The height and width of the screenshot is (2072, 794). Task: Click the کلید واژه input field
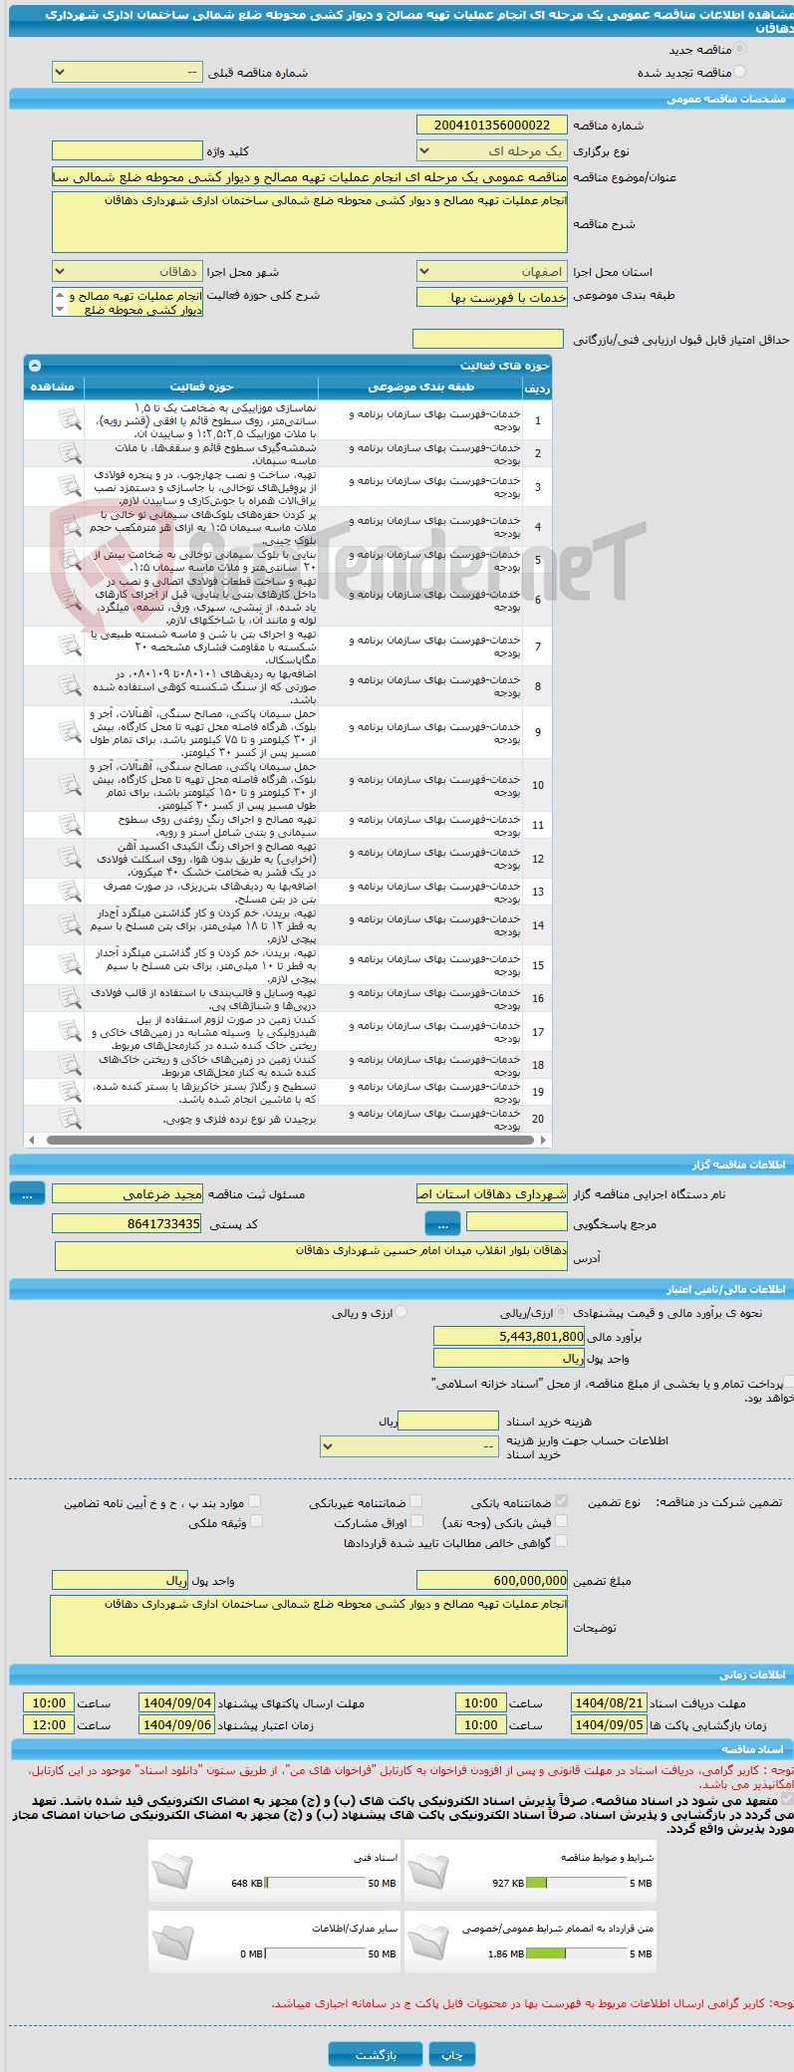[127, 150]
